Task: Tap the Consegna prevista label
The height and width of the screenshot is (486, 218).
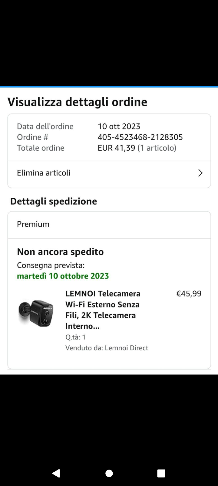Action: [x=51, y=265]
